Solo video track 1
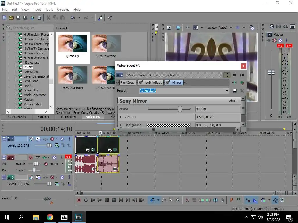 (x=69, y=139)
